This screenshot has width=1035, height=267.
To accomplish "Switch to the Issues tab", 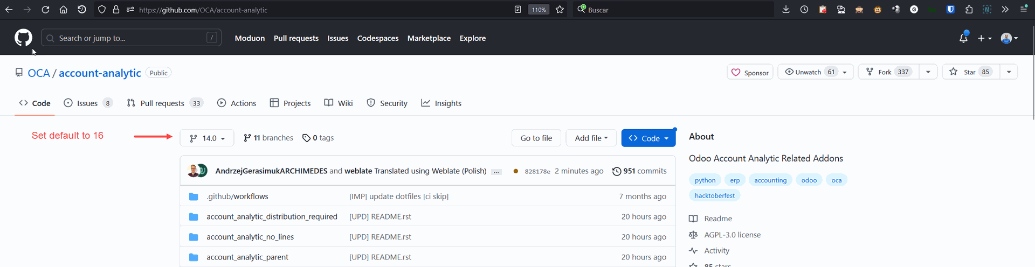I will pos(87,103).
